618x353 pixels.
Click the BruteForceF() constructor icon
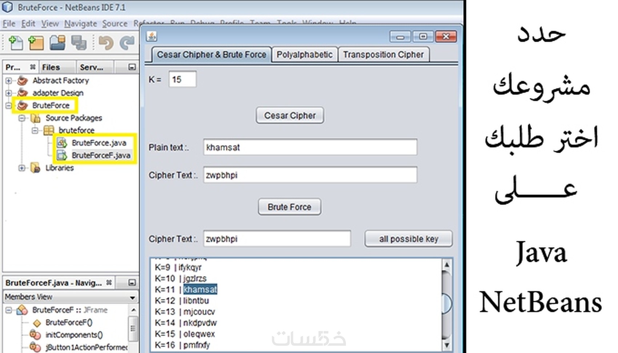(x=37, y=323)
